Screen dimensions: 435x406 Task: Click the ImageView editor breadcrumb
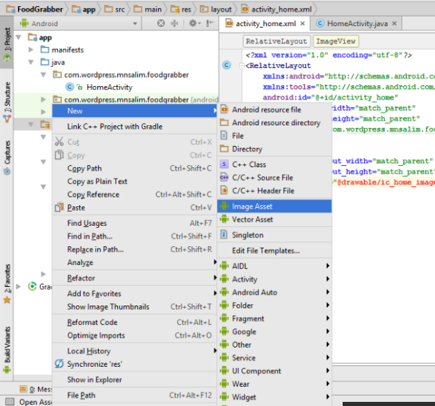click(336, 41)
